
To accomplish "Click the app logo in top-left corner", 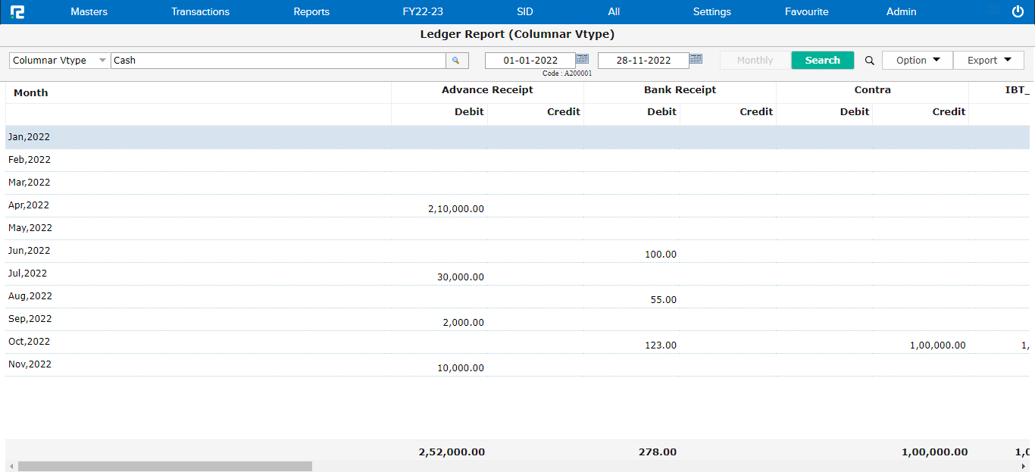I will (17, 12).
